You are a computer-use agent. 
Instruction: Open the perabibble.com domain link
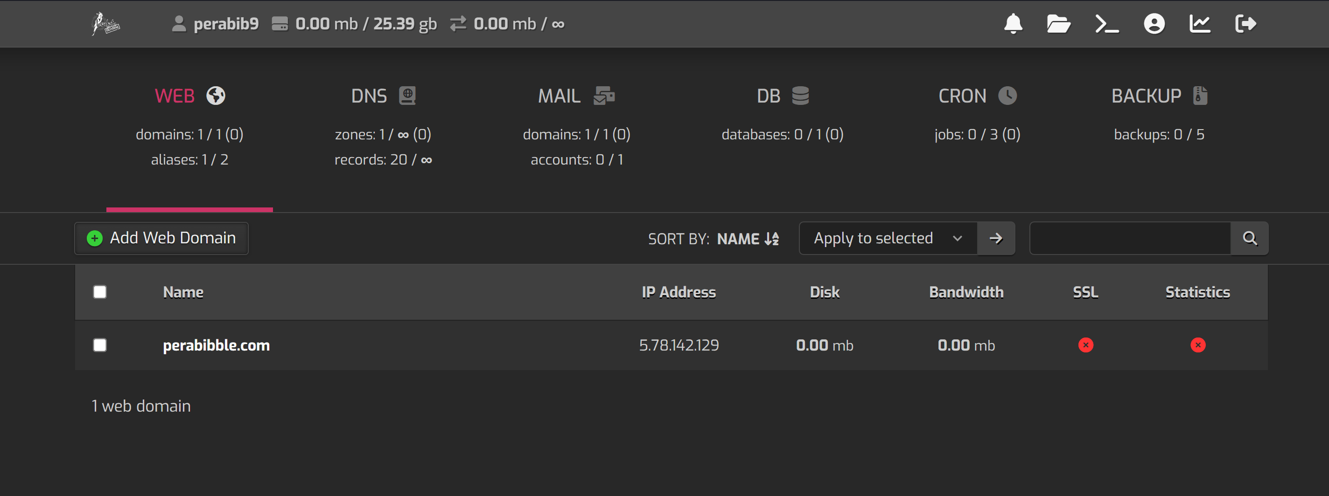point(216,345)
